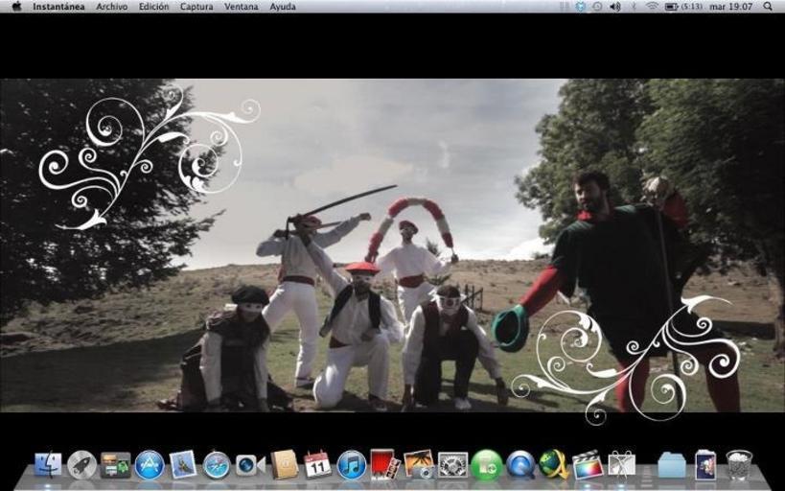Screen dimensions: 785x491
Task: Launch Final Cut Pro clapperboard icon
Action: point(588,465)
